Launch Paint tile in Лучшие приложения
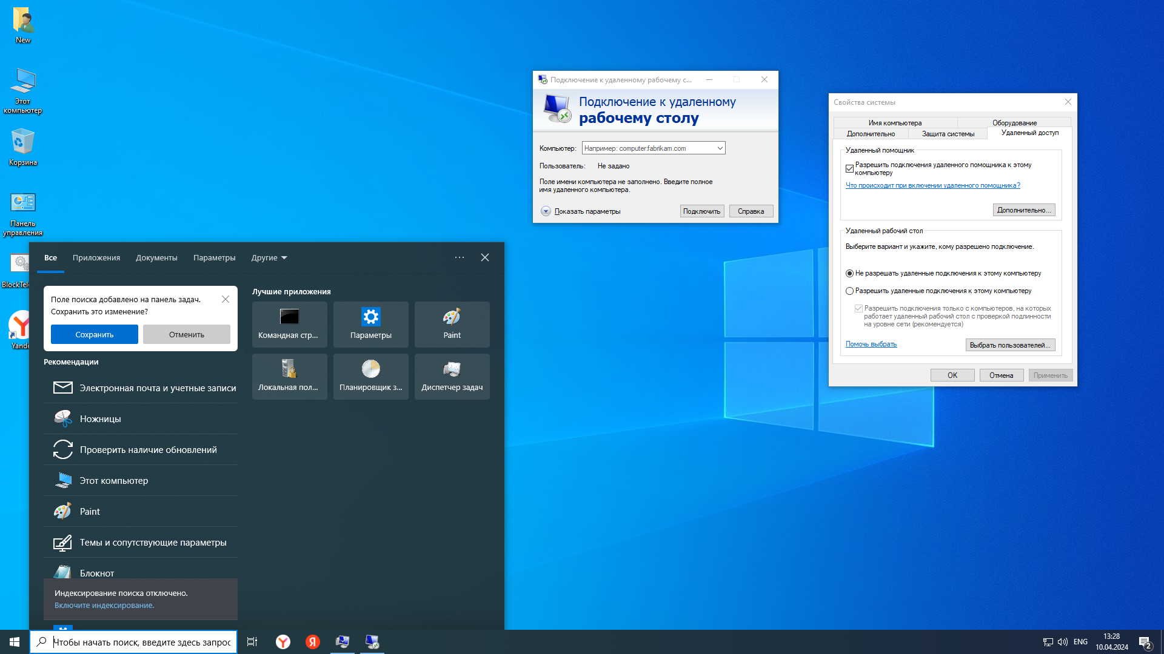The width and height of the screenshot is (1164, 654). [452, 324]
